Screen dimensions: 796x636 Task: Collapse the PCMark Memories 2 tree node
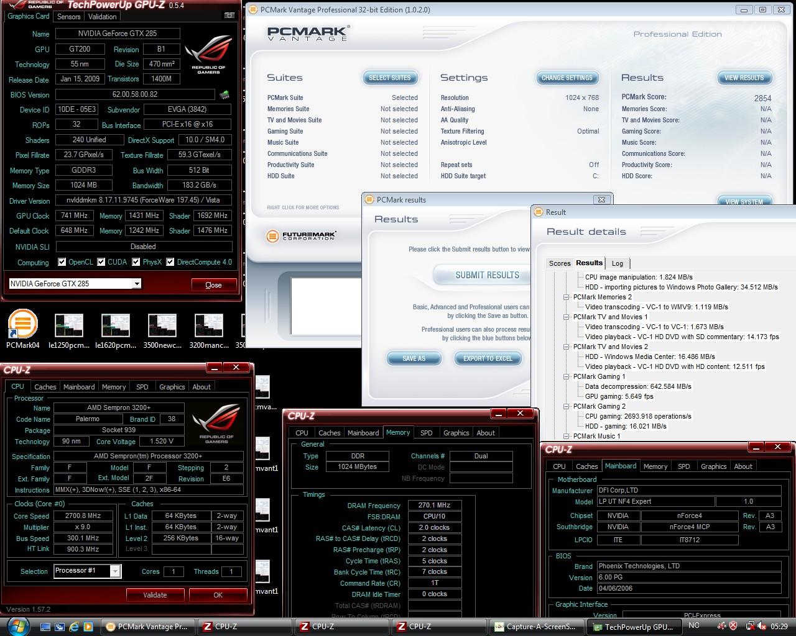pyautogui.click(x=567, y=297)
